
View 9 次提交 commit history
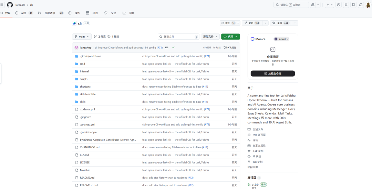230,48
